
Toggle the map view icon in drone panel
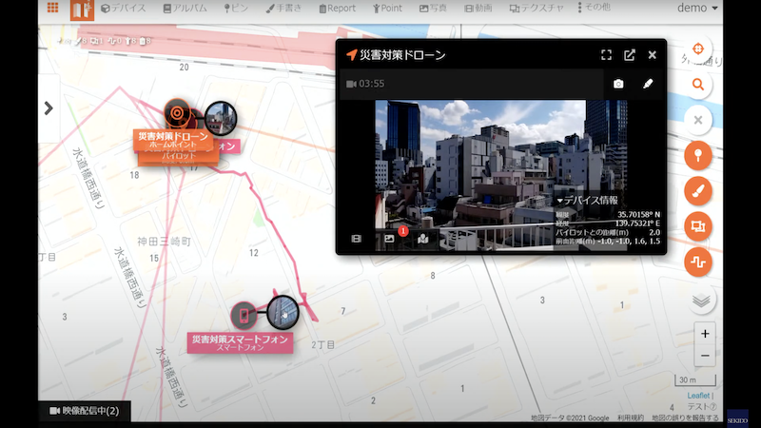click(x=422, y=238)
